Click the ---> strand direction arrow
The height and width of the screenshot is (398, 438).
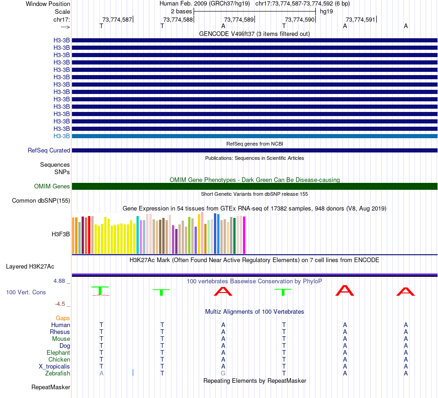pos(65,27)
